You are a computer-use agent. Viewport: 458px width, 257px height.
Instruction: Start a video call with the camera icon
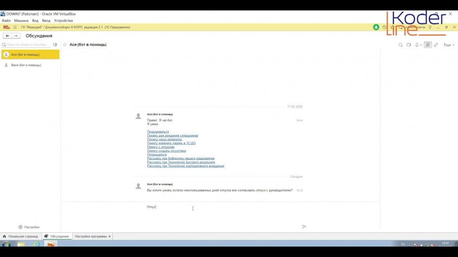[409, 45]
